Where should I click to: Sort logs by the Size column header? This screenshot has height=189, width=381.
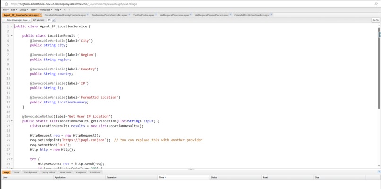(340, 178)
